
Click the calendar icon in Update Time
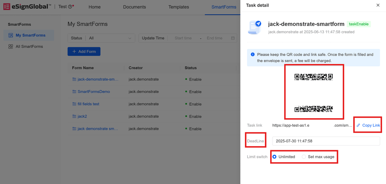point(233,38)
